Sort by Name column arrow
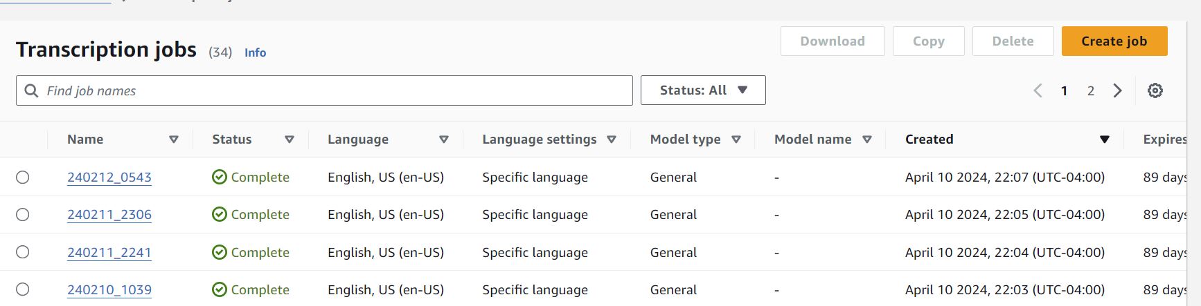The width and height of the screenshot is (1201, 306). (174, 140)
